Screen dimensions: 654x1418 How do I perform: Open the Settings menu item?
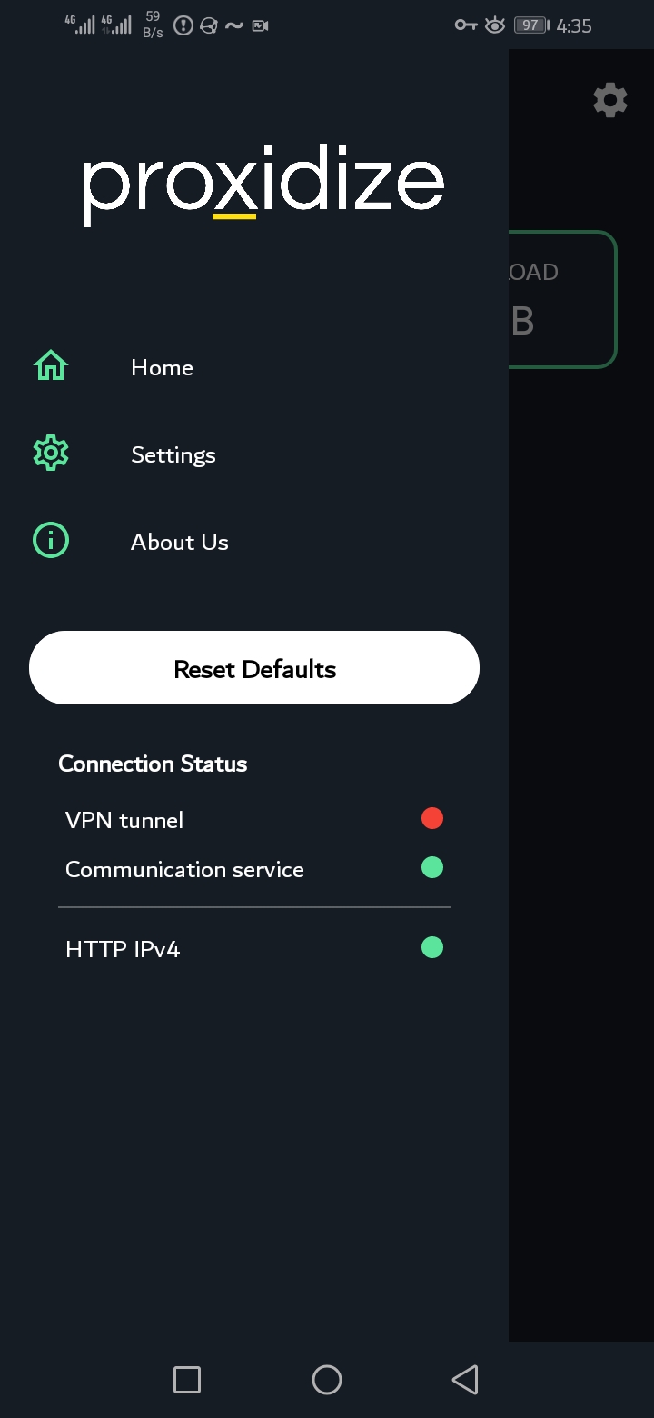tap(173, 454)
